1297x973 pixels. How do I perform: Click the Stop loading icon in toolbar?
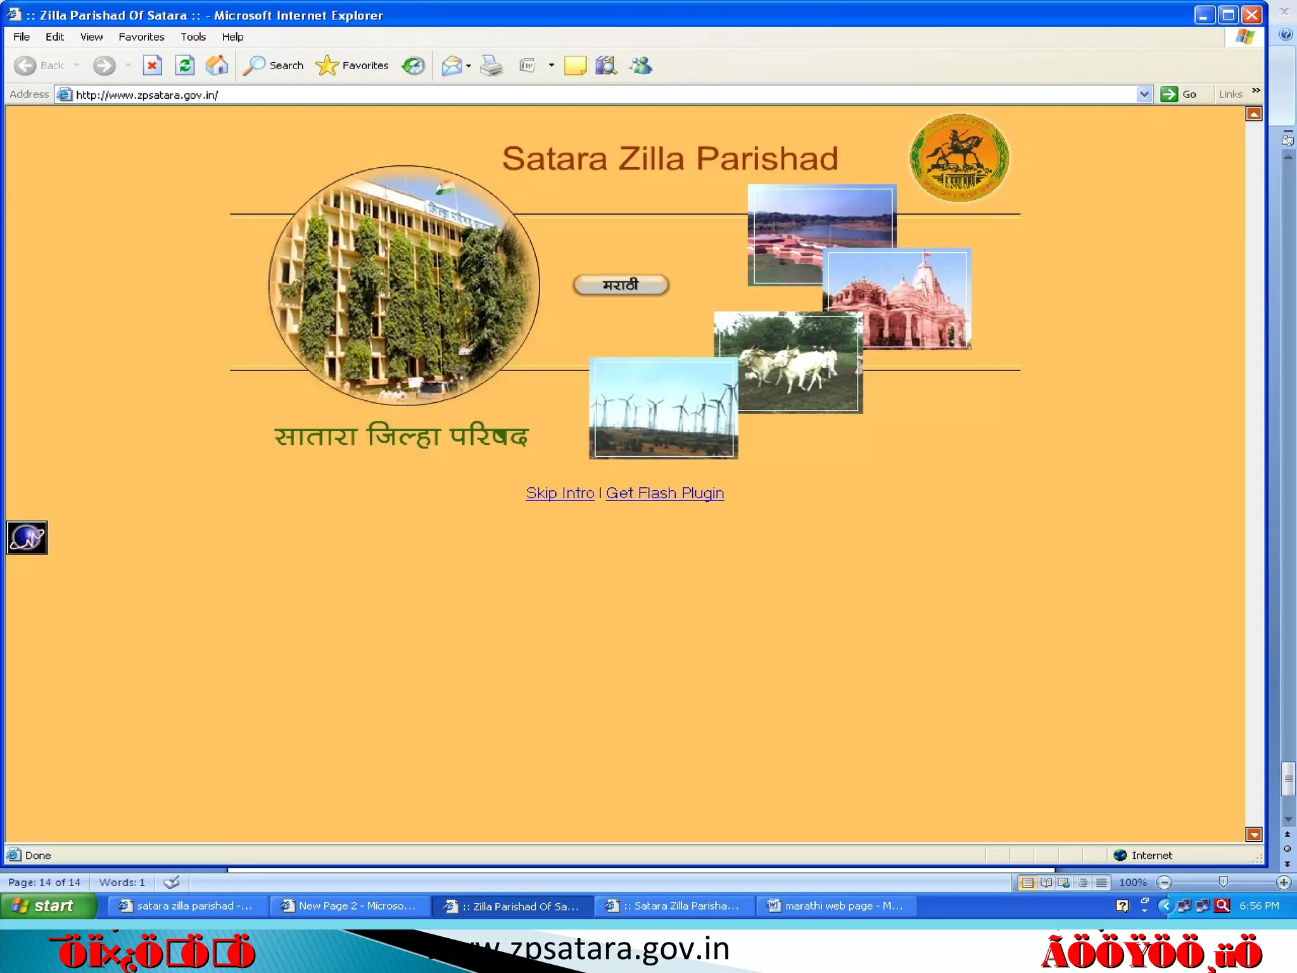pyautogui.click(x=152, y=65)
